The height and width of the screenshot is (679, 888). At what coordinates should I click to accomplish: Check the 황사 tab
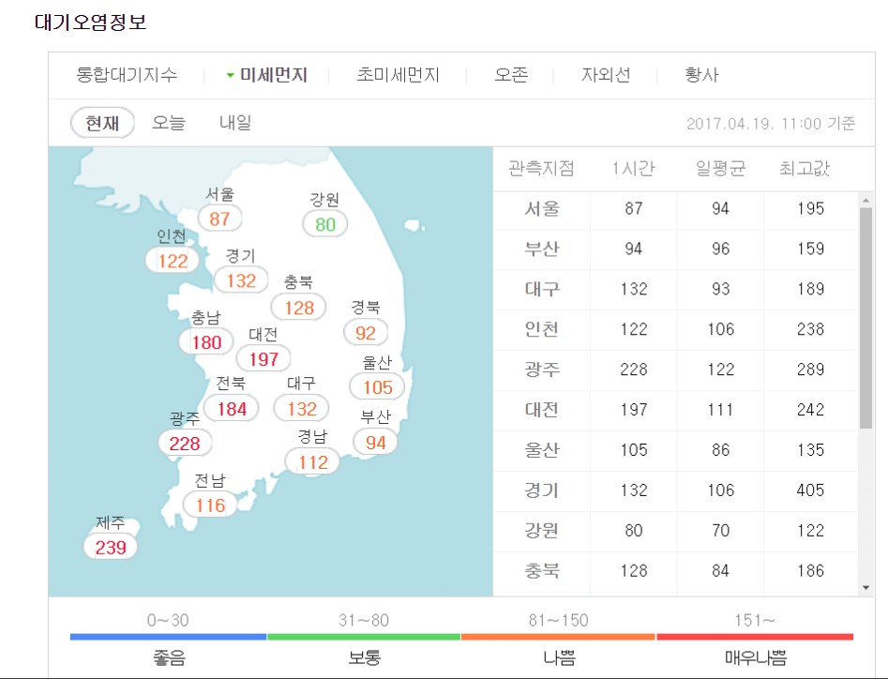point(701,74)
